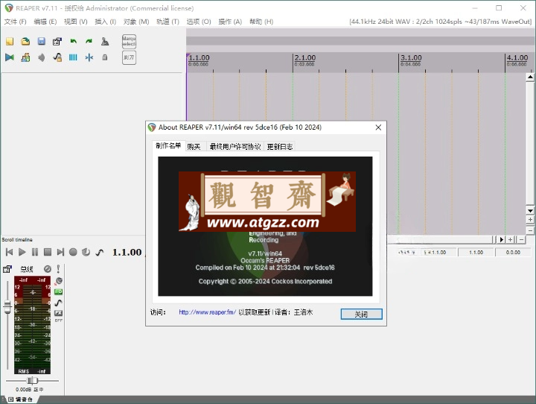Switch to the 最终用户许可协议 tab

coord(234,147)
